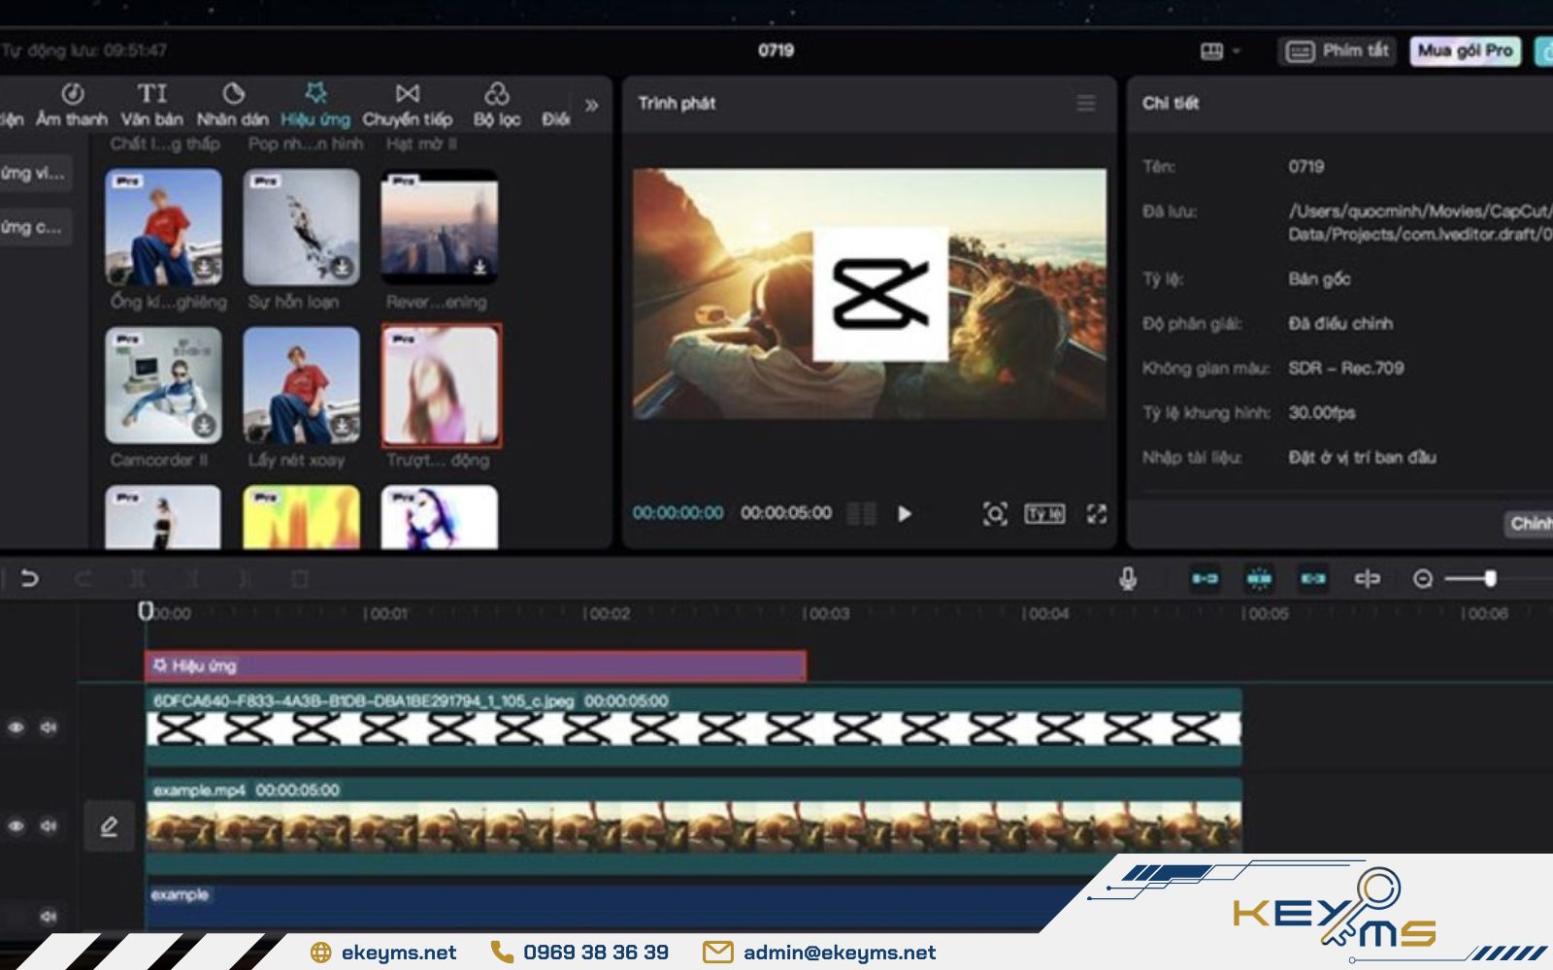Hide the example.mp4 track with eye icon
The height and width of the screenshot is (970, 1553).
(x=17, y=826)
